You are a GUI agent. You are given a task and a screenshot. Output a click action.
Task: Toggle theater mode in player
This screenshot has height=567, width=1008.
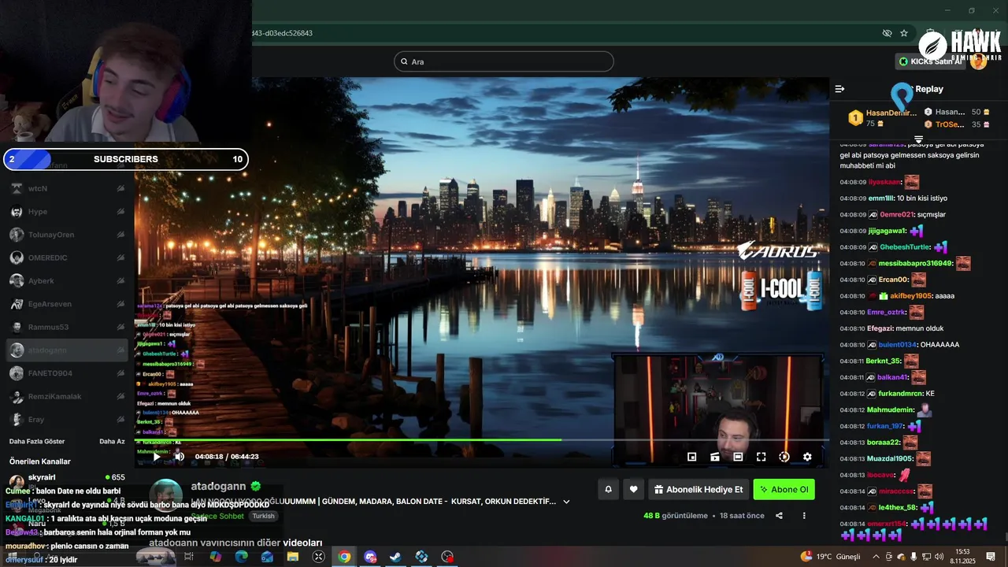[x=738, y=457]
